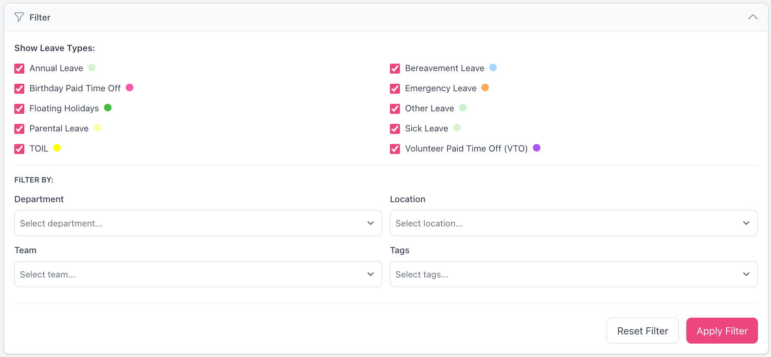This screenshot has width=771, height=357.
Task: Click the blue Bereavement Leave color dot
Action: [x=493, y=67]
